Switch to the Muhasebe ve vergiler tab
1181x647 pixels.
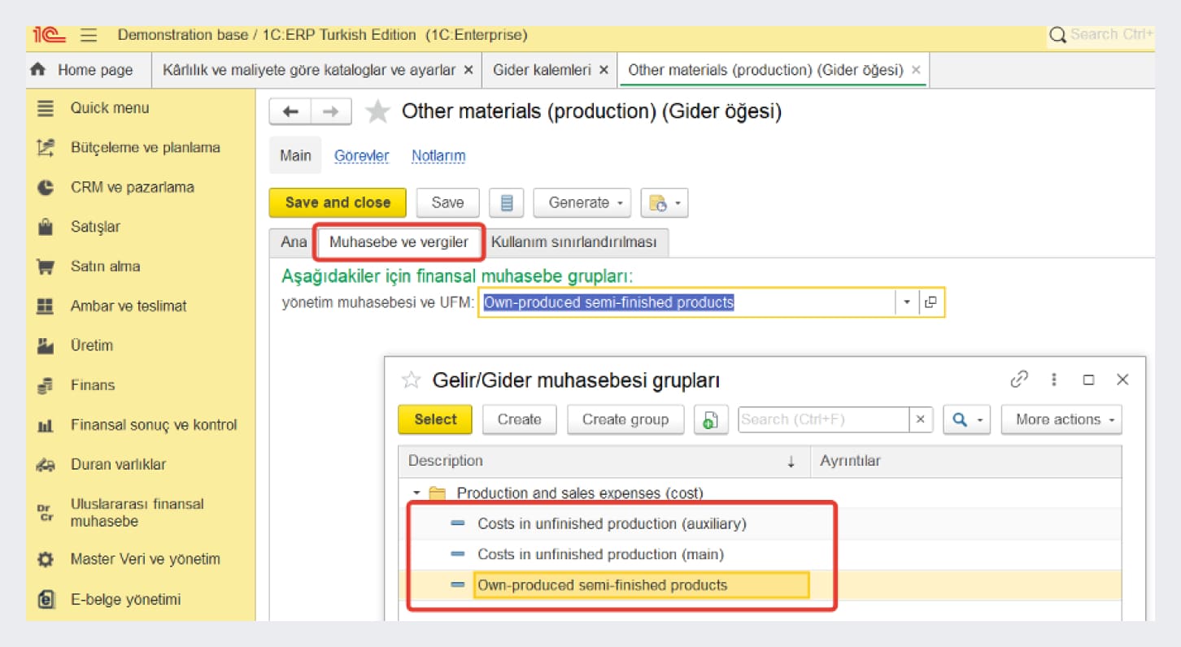click(399, 242)
